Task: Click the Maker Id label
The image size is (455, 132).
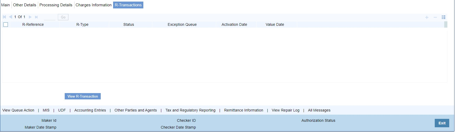Action: point(49,121)
